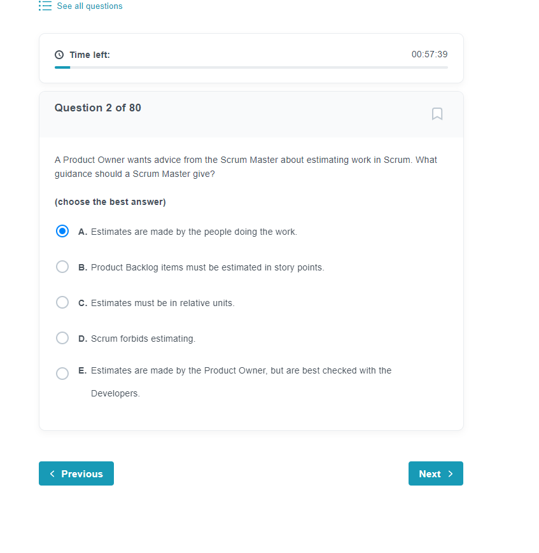Click the time remaining progress bar
Screen dimensions: 539x553
(251, 67)
